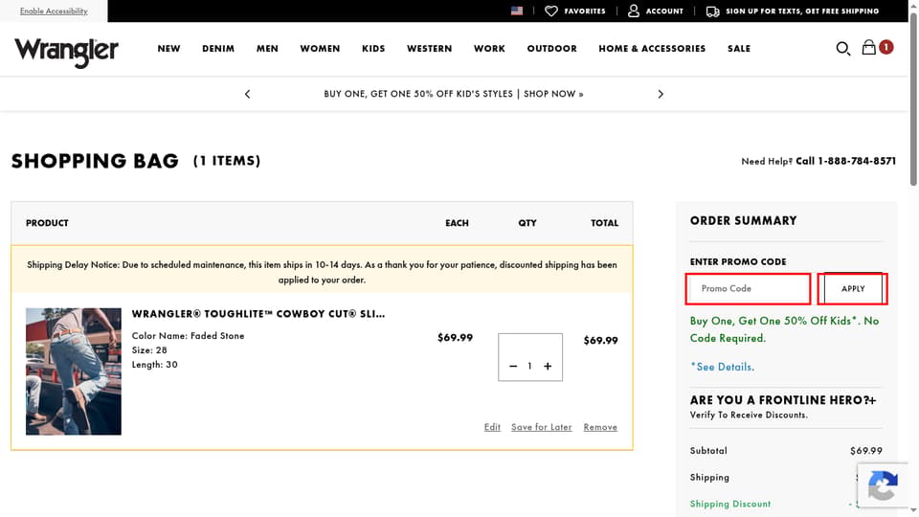Decrease quantity with minus button
919x517 pixels.
pos(513,366)
